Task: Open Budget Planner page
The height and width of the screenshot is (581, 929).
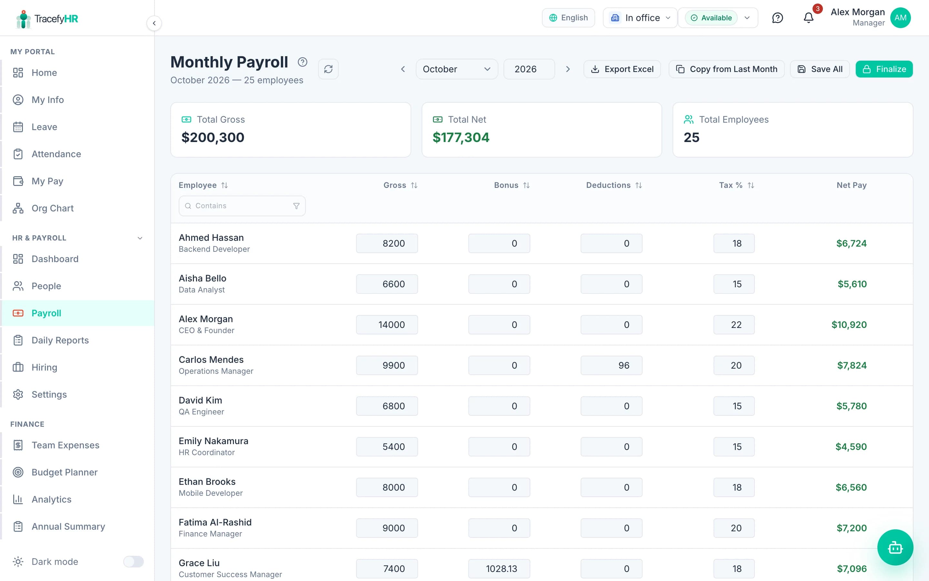Action: click(x=77, y=472)
